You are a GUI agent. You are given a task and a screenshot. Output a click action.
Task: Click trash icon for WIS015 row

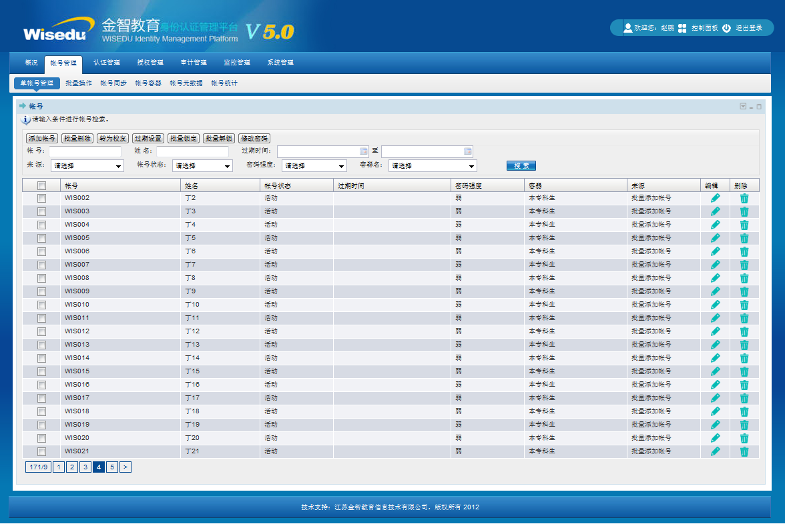[744, 371]
